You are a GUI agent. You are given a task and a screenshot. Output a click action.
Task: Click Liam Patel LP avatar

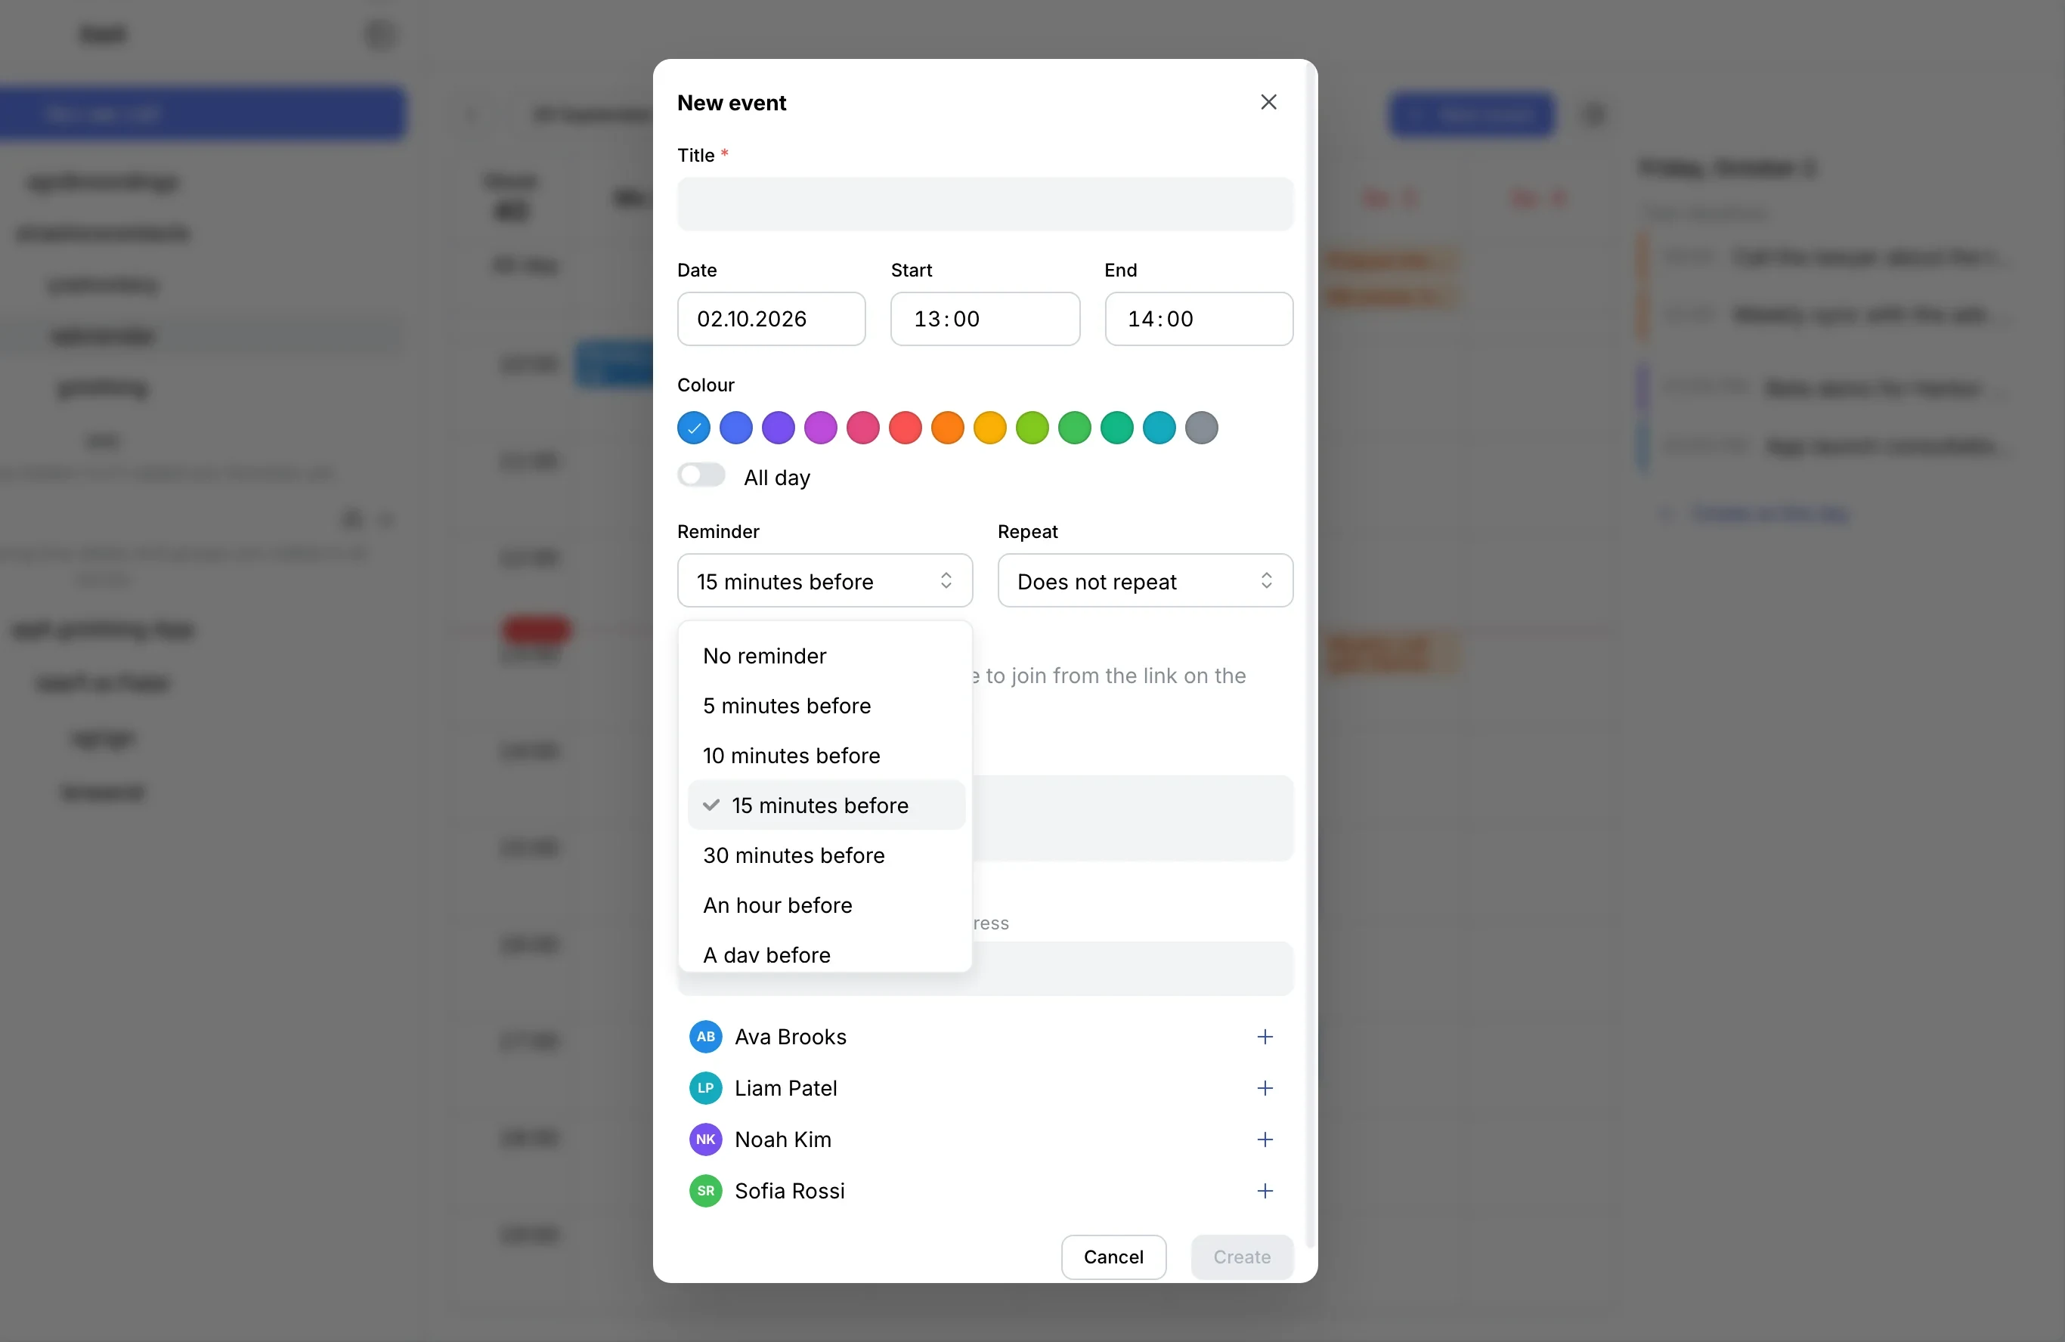tap(705, 1088)
